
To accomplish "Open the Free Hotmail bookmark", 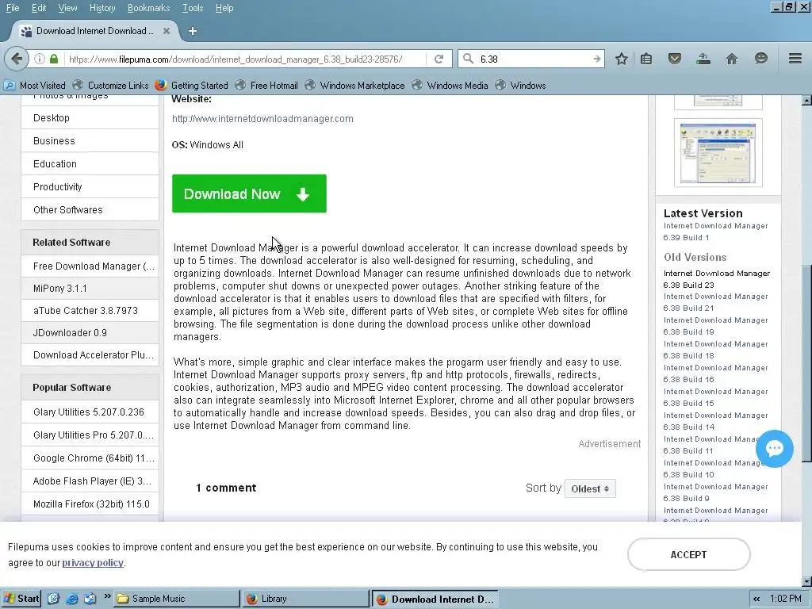I will (266, 86).
